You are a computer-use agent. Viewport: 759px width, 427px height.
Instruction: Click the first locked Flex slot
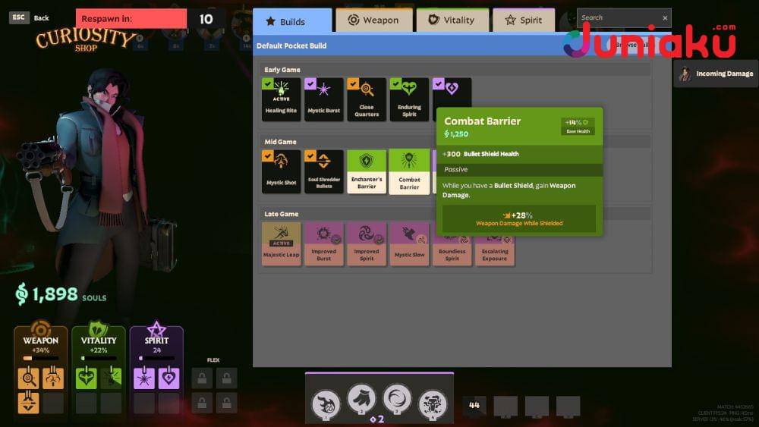tap(202, 378)
